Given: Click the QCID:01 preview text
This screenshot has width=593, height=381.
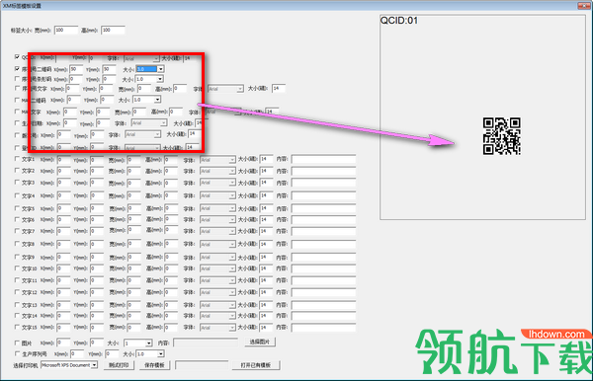Looking at the screenshot, I should pyautogui.click(x=399, y=21).
